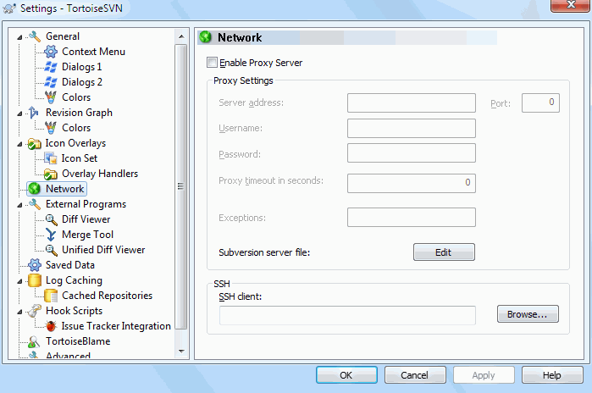Click the Hook Scripts icon
592x393 pixels.
pos(35,311)
